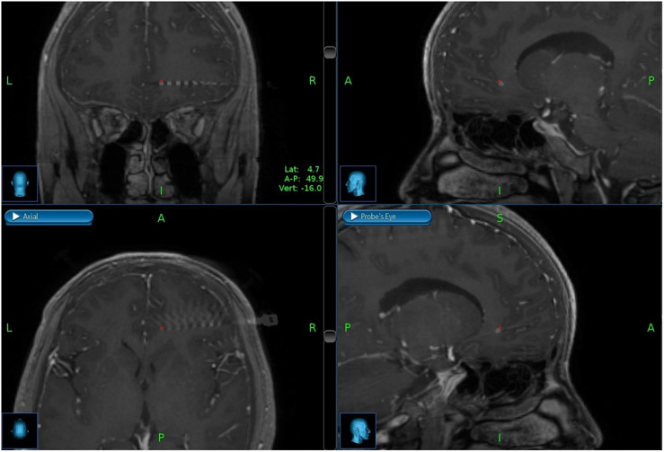Click the axial top-down head orientation icon
Screen dimensions: 664x452
[20, 430]
